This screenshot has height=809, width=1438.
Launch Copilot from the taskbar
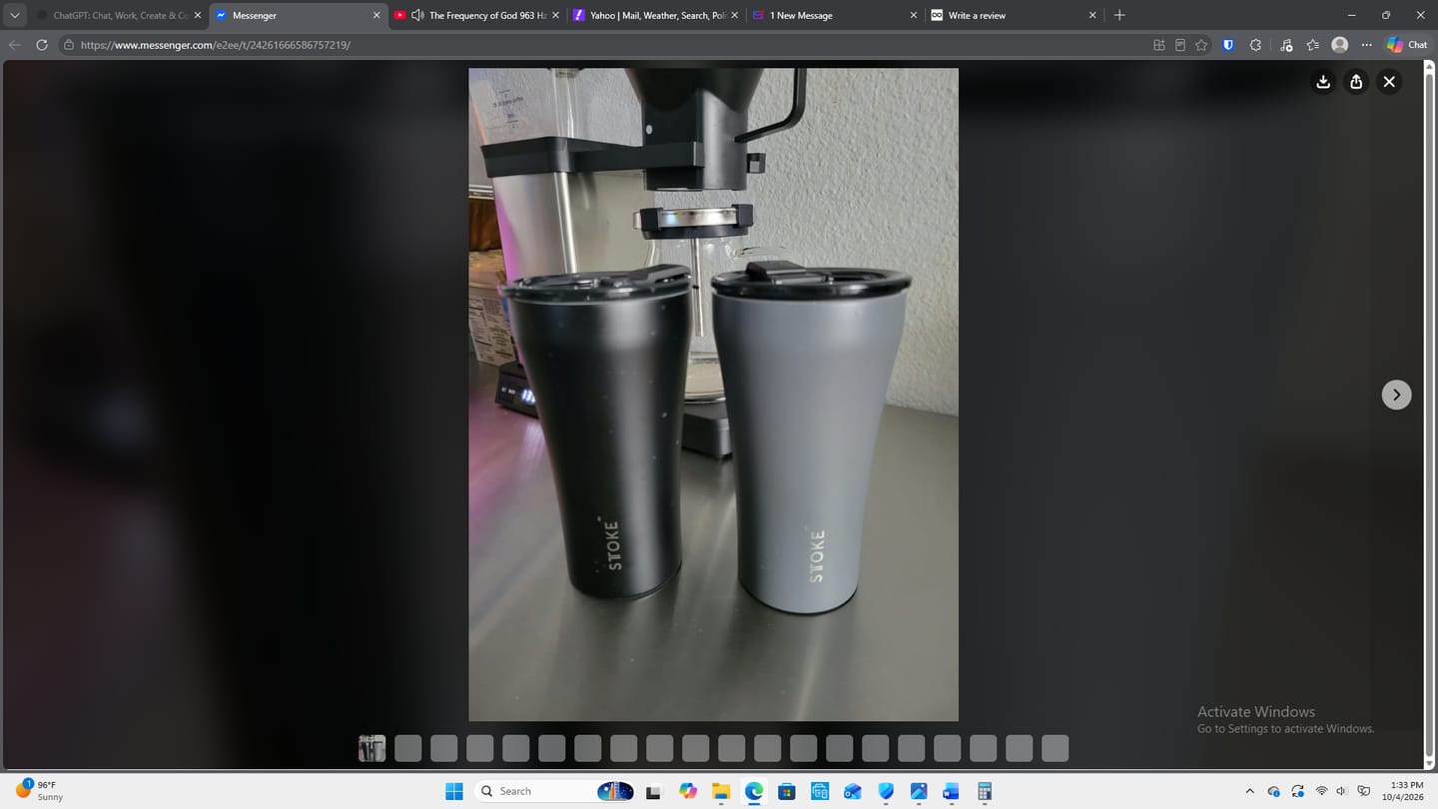(687, 791)
